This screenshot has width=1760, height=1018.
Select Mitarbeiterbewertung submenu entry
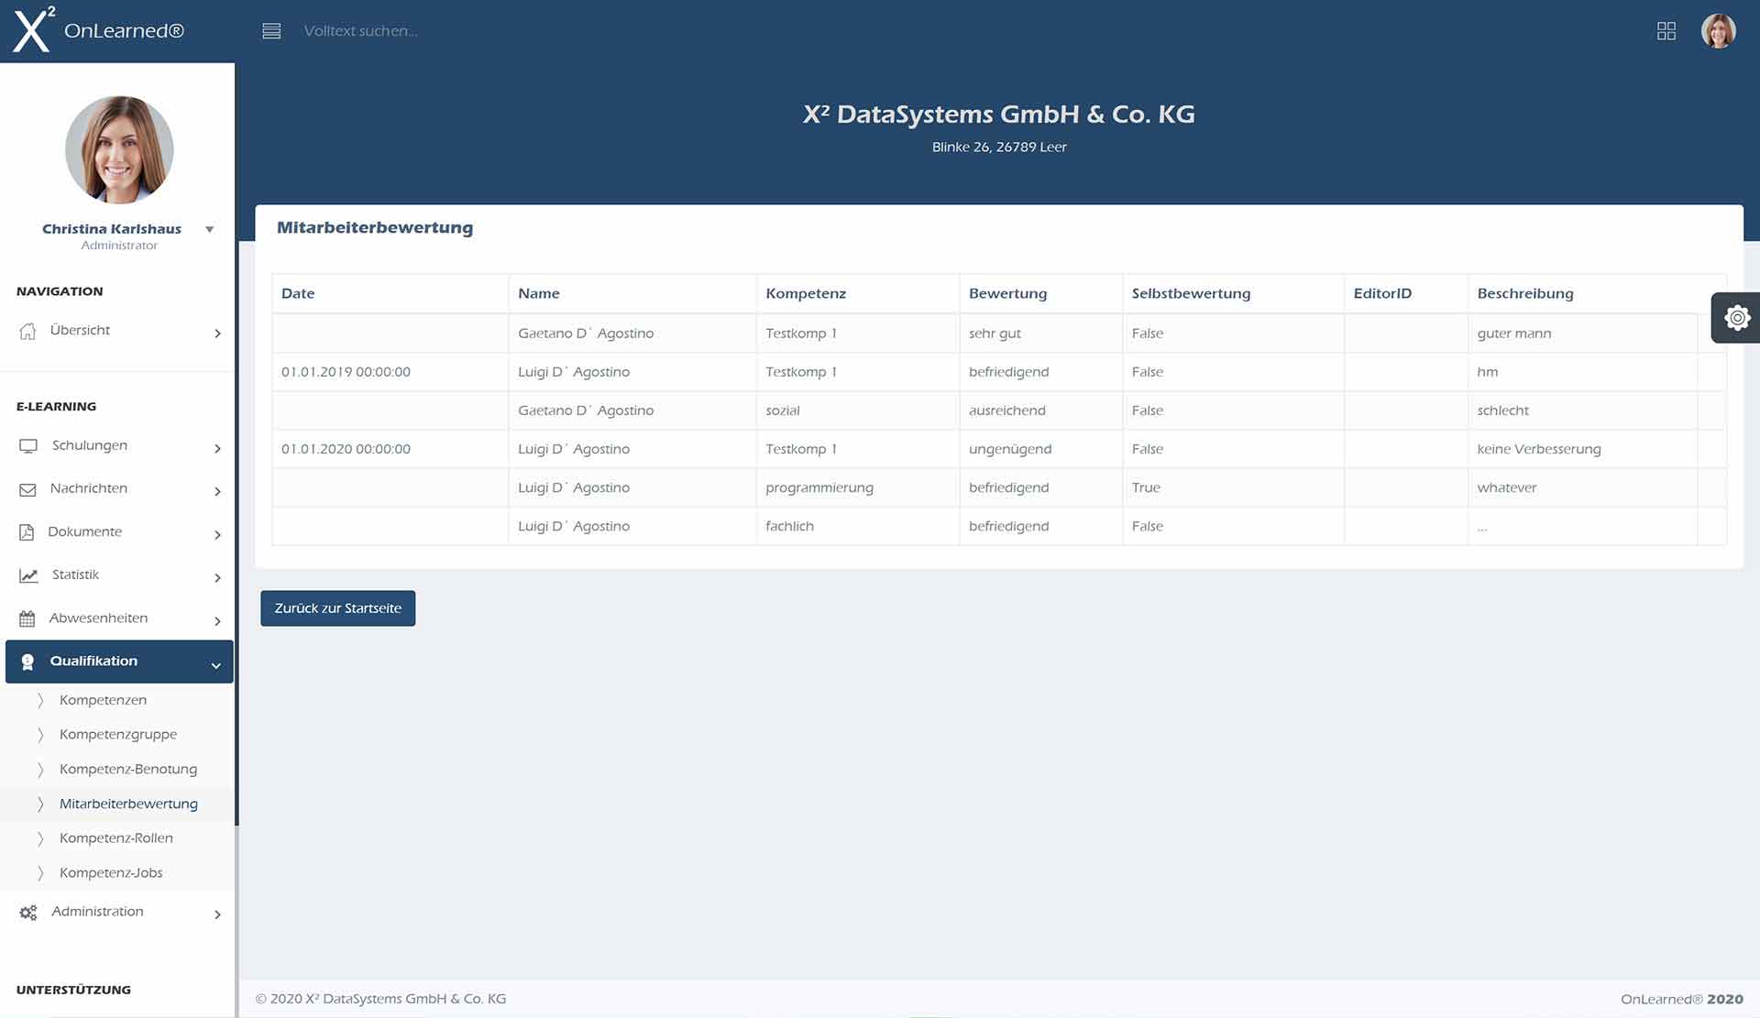click(x=128, y=805)
